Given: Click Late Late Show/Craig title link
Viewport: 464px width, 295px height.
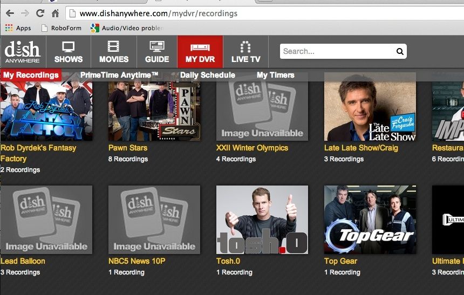Looking at the screenshot, I should coord(361,148).
